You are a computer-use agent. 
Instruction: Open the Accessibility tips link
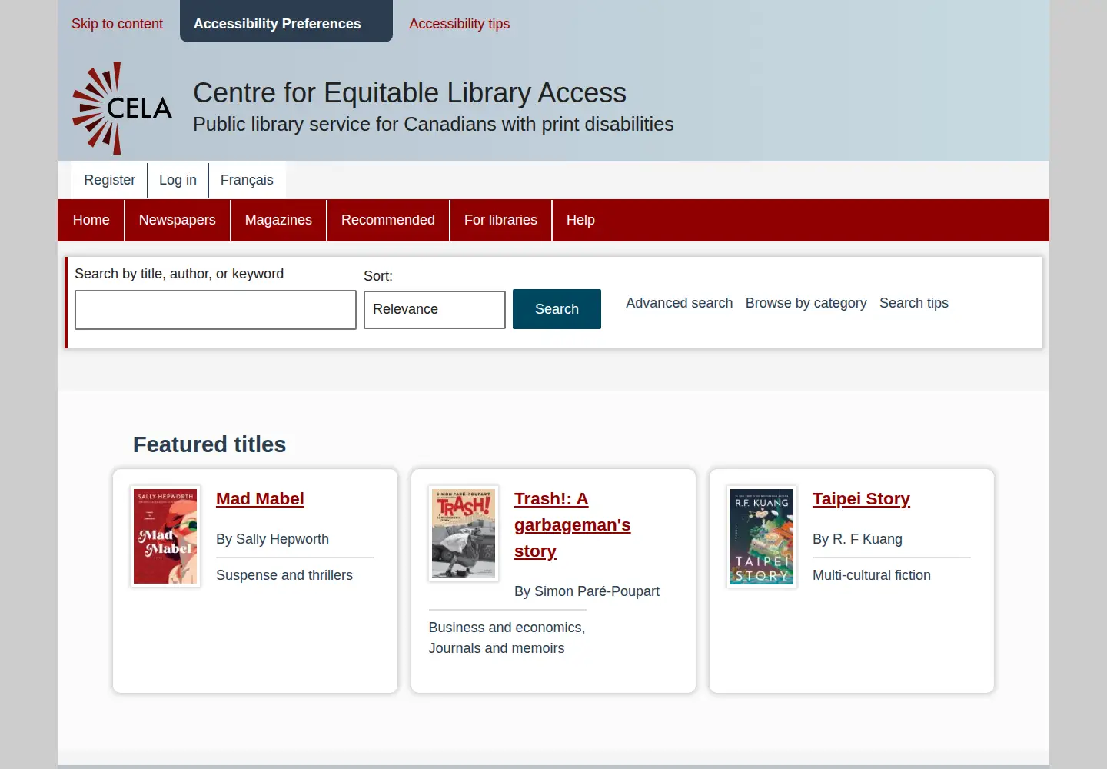coord(459,24)
